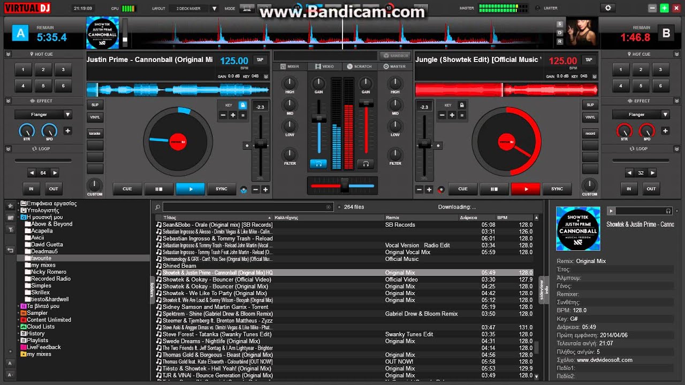This screenshot has height=385, width=685.
Task: Toggle the SANDBOX button
Action: pyautogui.click(x=395, y=56)
